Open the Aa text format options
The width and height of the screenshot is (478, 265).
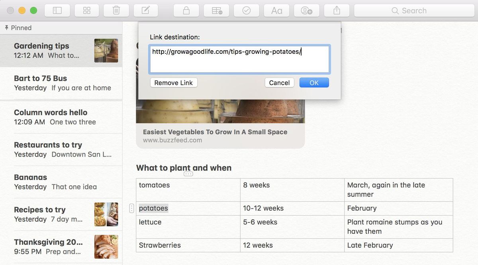[276, 11]
